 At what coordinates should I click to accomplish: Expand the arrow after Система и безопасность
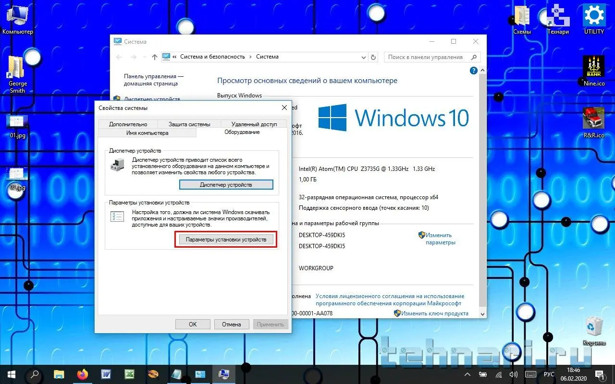250,57
